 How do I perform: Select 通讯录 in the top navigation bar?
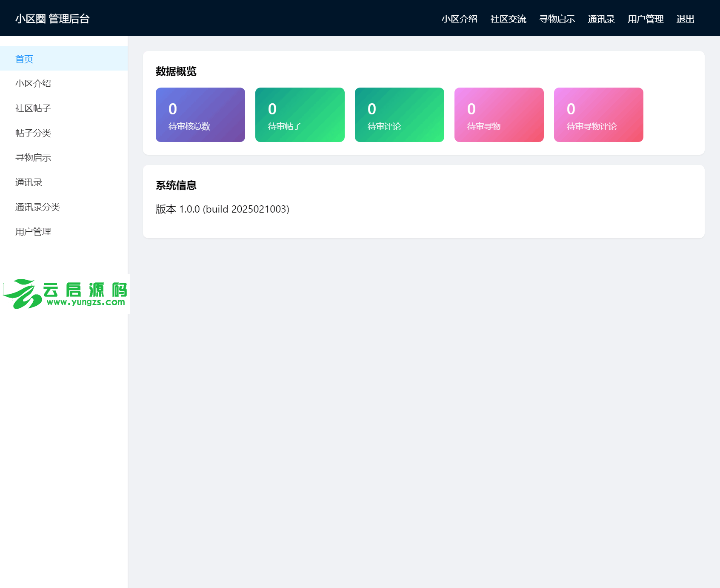point(601,19)
